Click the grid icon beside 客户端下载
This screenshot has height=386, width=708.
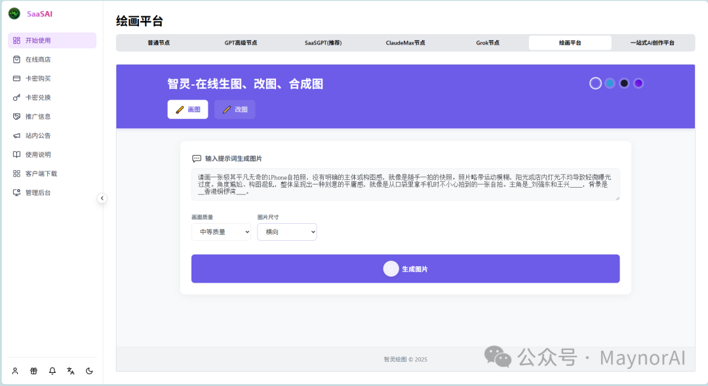pos(16,173)
